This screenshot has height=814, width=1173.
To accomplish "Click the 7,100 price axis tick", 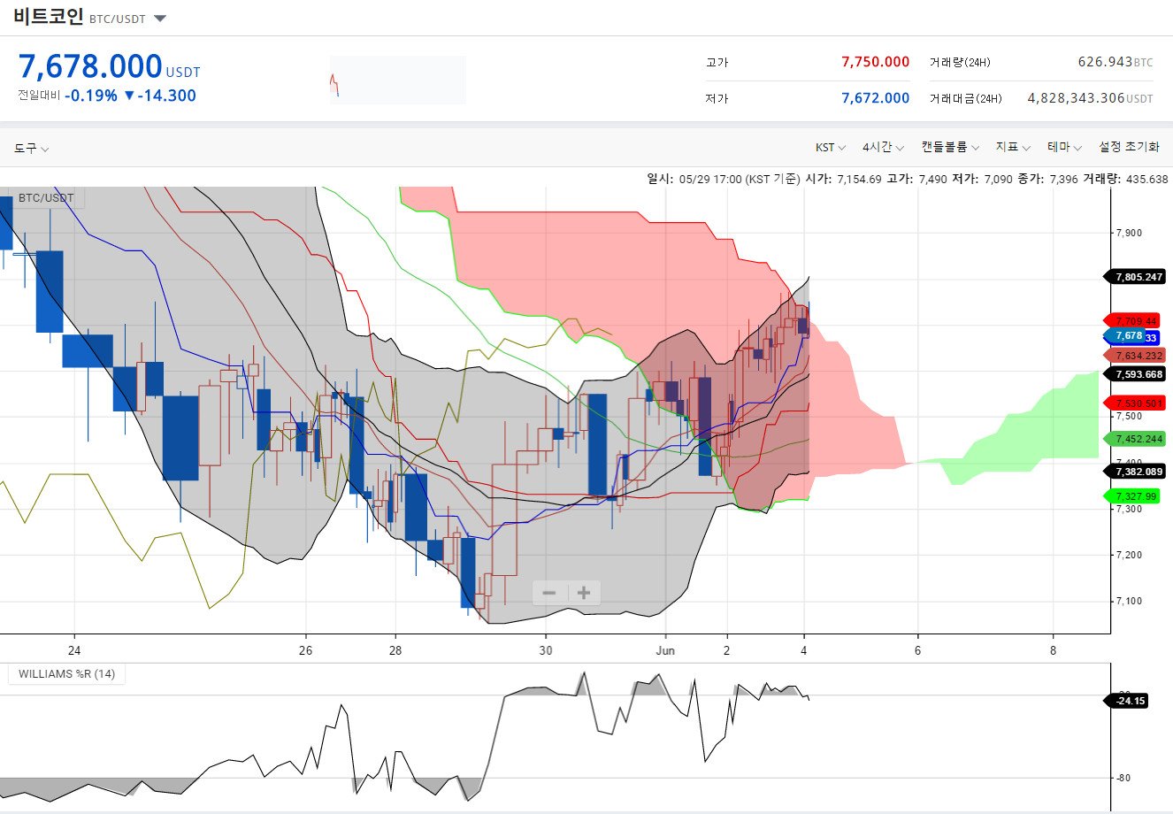I will coord(1129,602).
